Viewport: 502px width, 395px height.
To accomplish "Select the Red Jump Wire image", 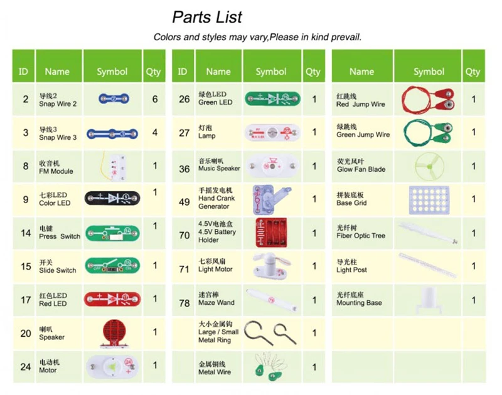I will coord(428,99).
